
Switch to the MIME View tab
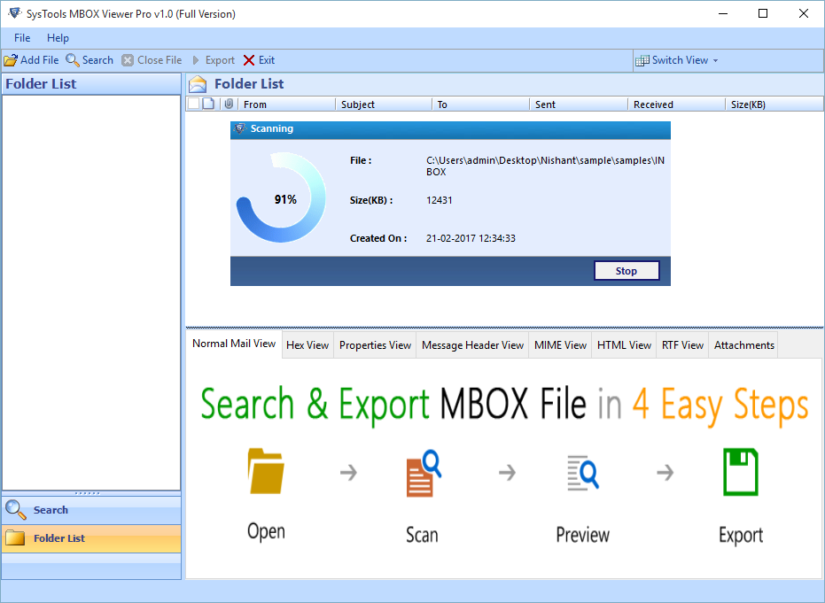pyautogui.click(x=560, y=345)
